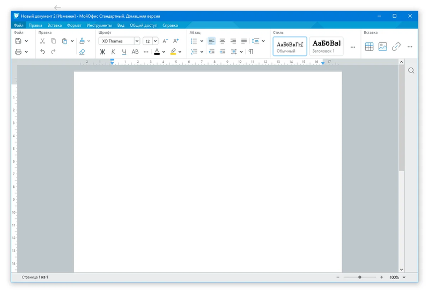
Task: Click the line spacing icon
Action: [256, 41]
